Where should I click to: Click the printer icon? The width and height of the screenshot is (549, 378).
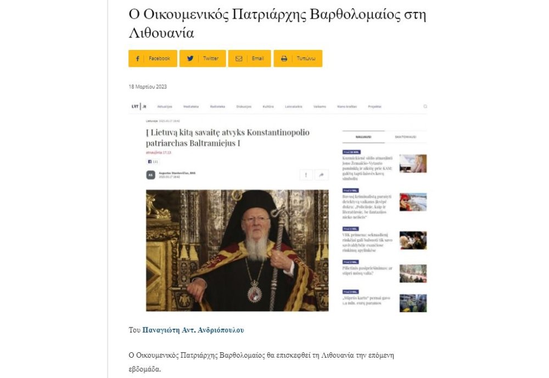(x=284, y=59)
